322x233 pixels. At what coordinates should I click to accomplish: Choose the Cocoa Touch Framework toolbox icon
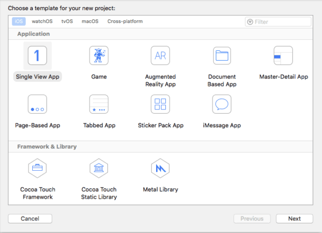pyautogui.click(x=38, y=168)
